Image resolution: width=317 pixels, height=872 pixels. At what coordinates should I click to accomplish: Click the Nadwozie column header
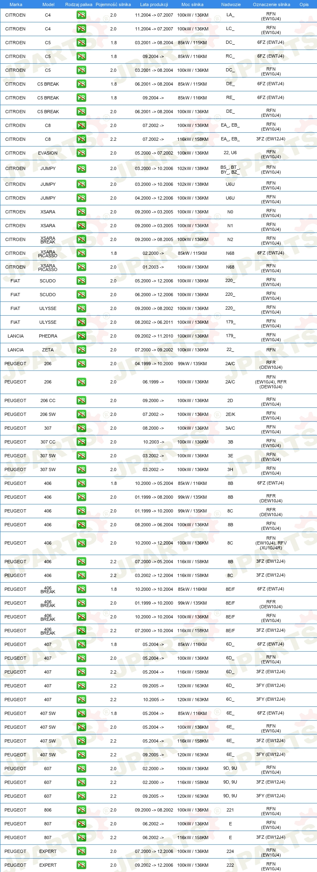click(x=231, y=4)
